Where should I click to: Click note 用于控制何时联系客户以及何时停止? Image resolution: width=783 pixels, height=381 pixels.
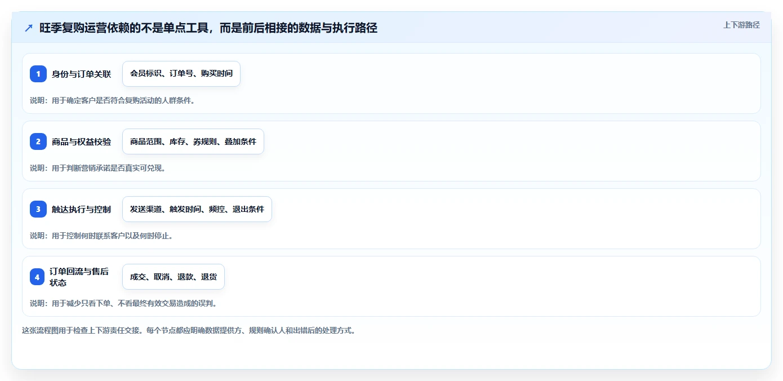point(101,236)
